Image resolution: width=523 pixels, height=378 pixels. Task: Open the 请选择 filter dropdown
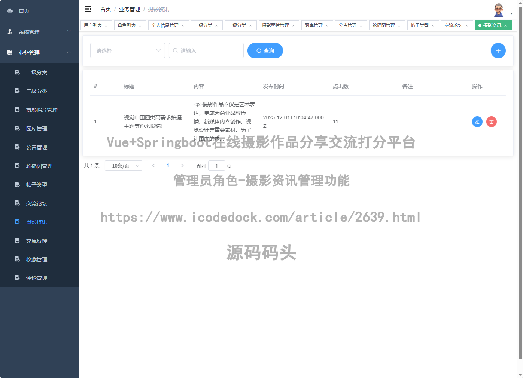click(127, 50)
